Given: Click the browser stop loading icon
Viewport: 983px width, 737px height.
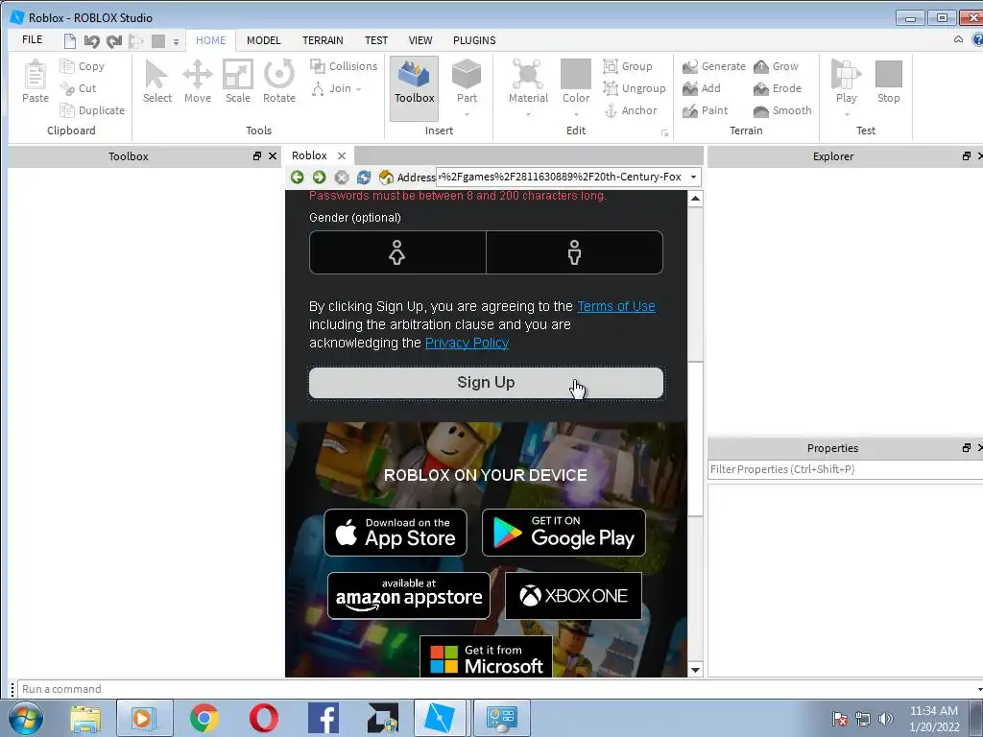Looking at the screenshot, I should pyautogui.click(x=342, y=178).
